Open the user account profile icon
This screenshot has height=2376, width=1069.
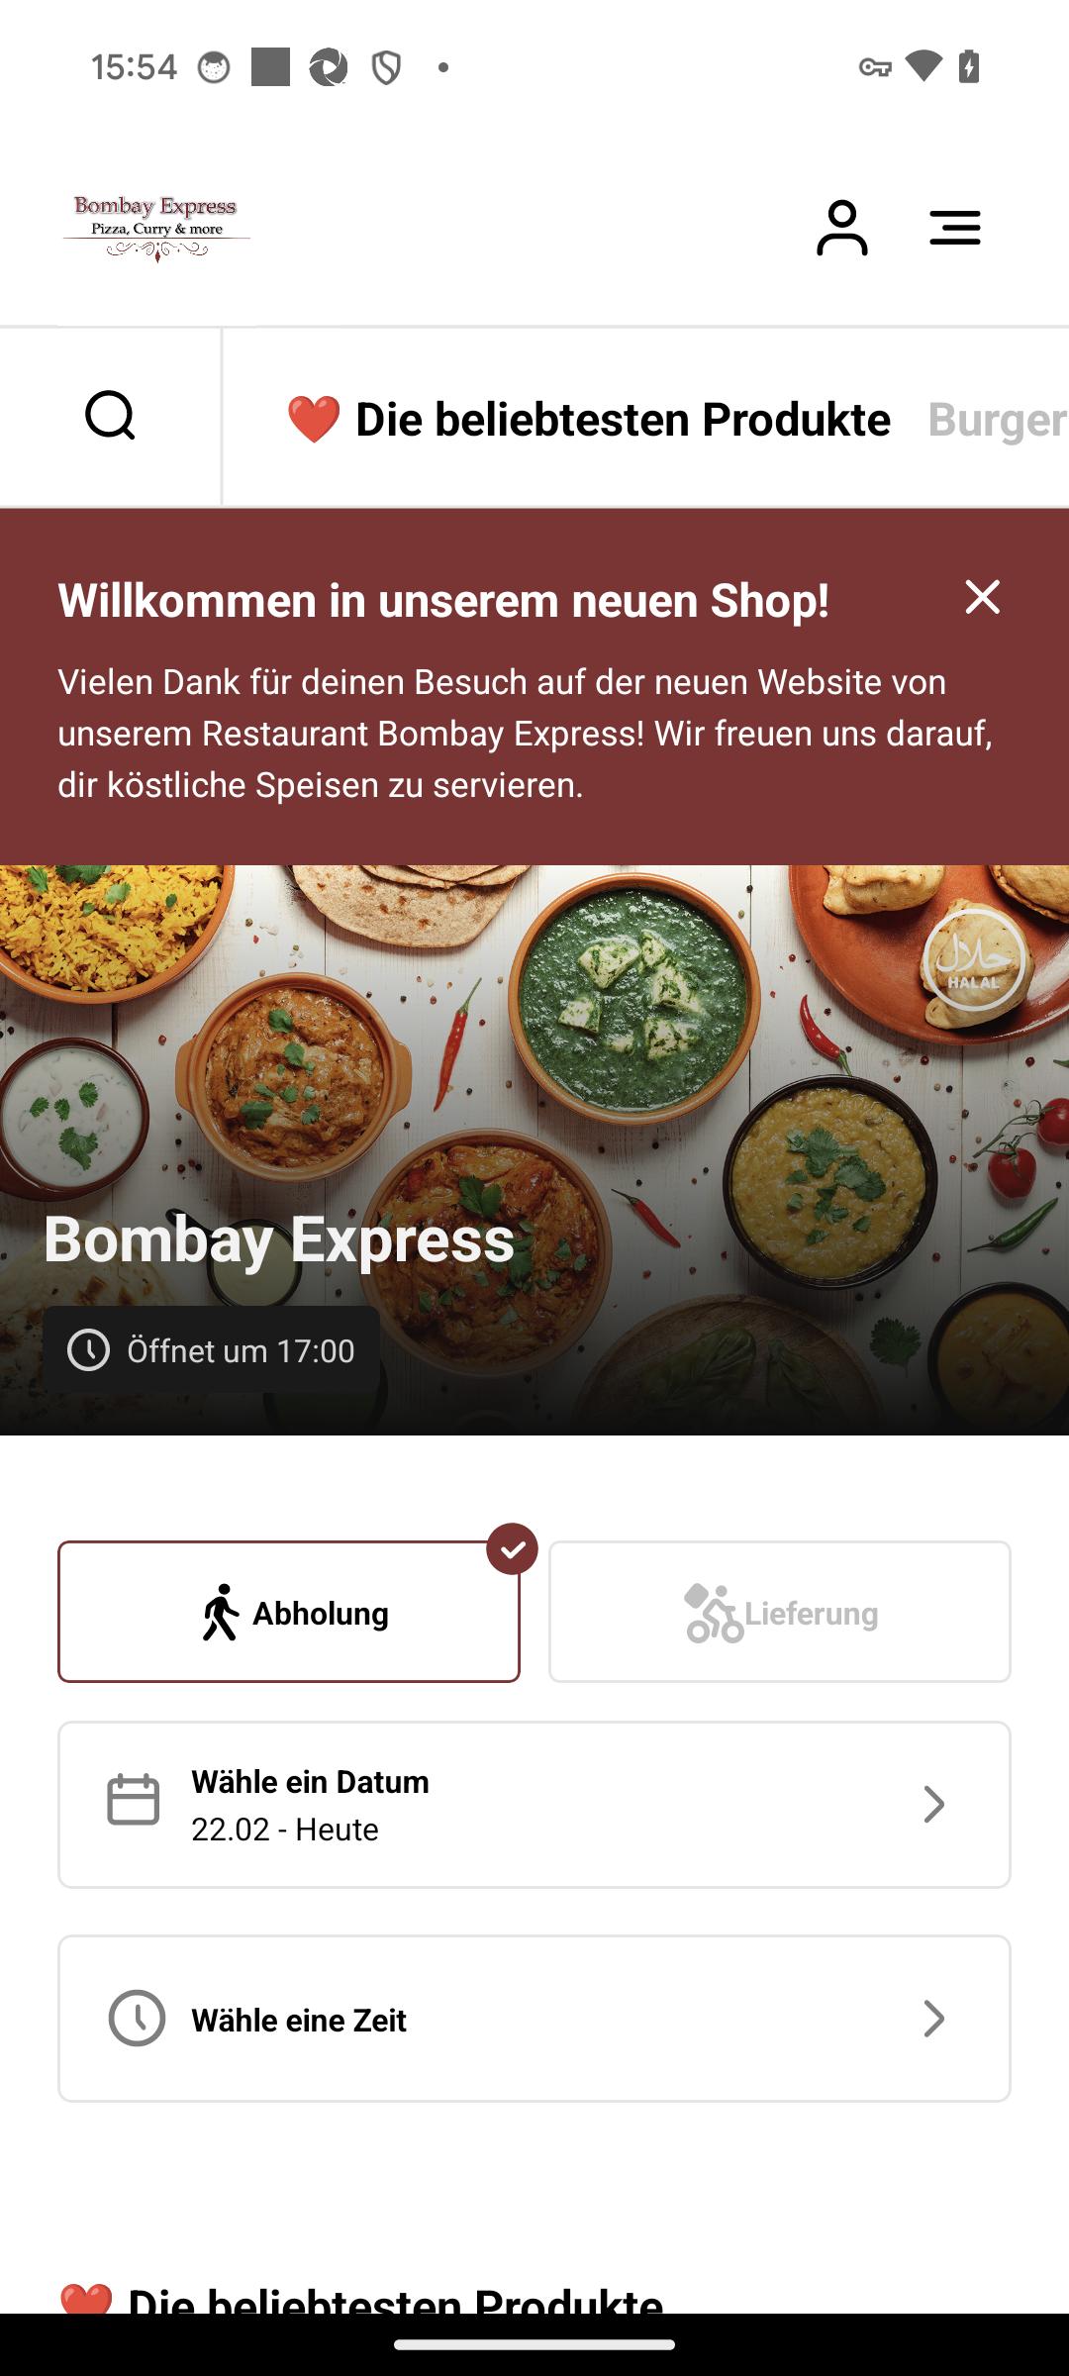pyautogui.click(x=842, y=228)
